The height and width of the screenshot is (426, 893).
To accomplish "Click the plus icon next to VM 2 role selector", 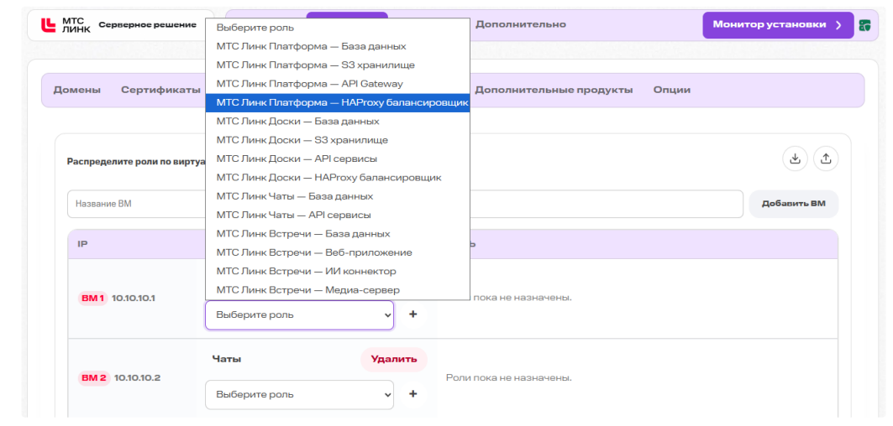I will point(413,393).
